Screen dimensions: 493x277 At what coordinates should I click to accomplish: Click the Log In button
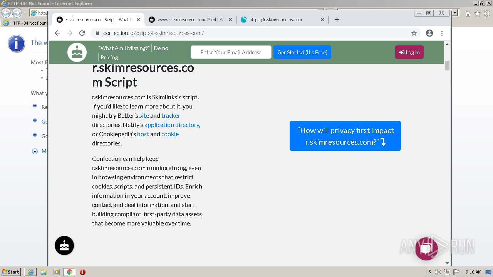(409, 52)
